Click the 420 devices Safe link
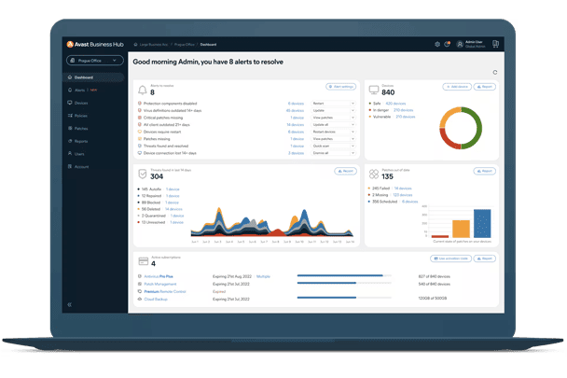This screenshot has height=378, width=567. [x=395, y=104]
